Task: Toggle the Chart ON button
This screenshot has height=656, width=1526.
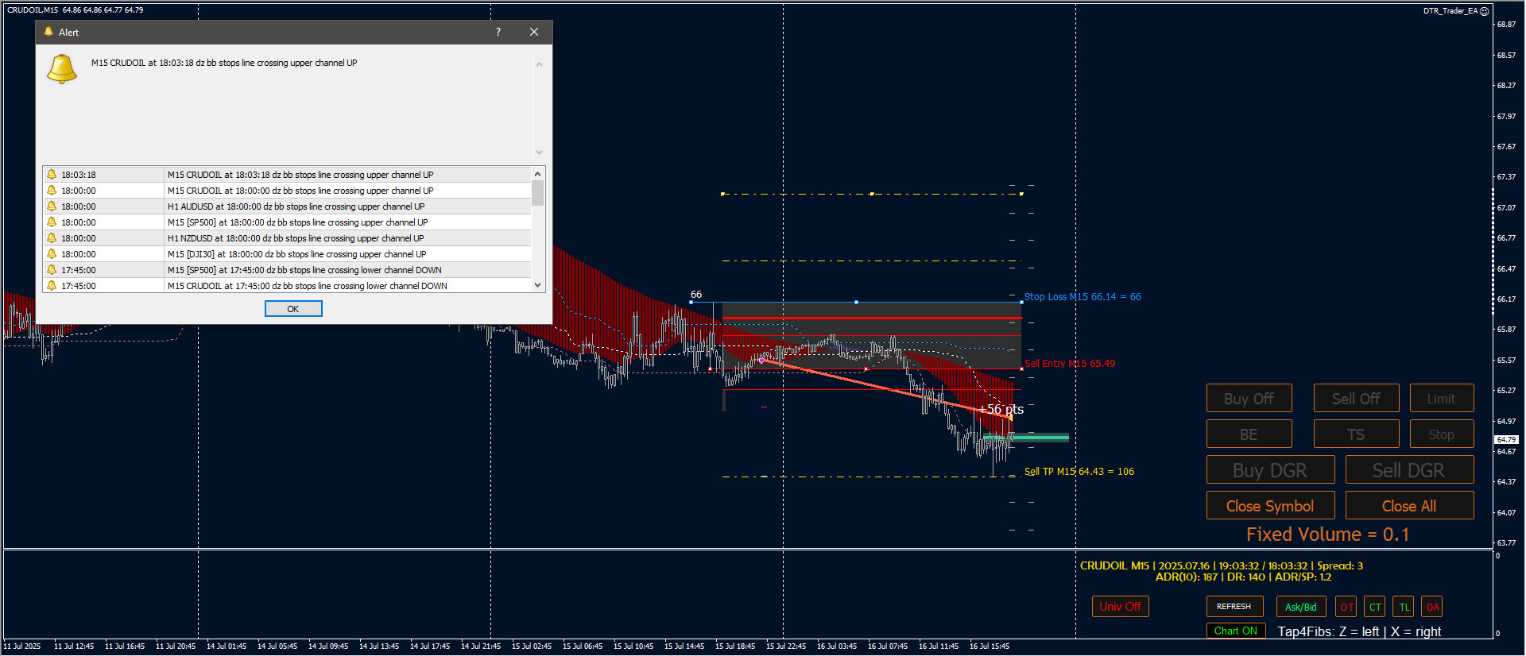Action: coord(1236,631)
